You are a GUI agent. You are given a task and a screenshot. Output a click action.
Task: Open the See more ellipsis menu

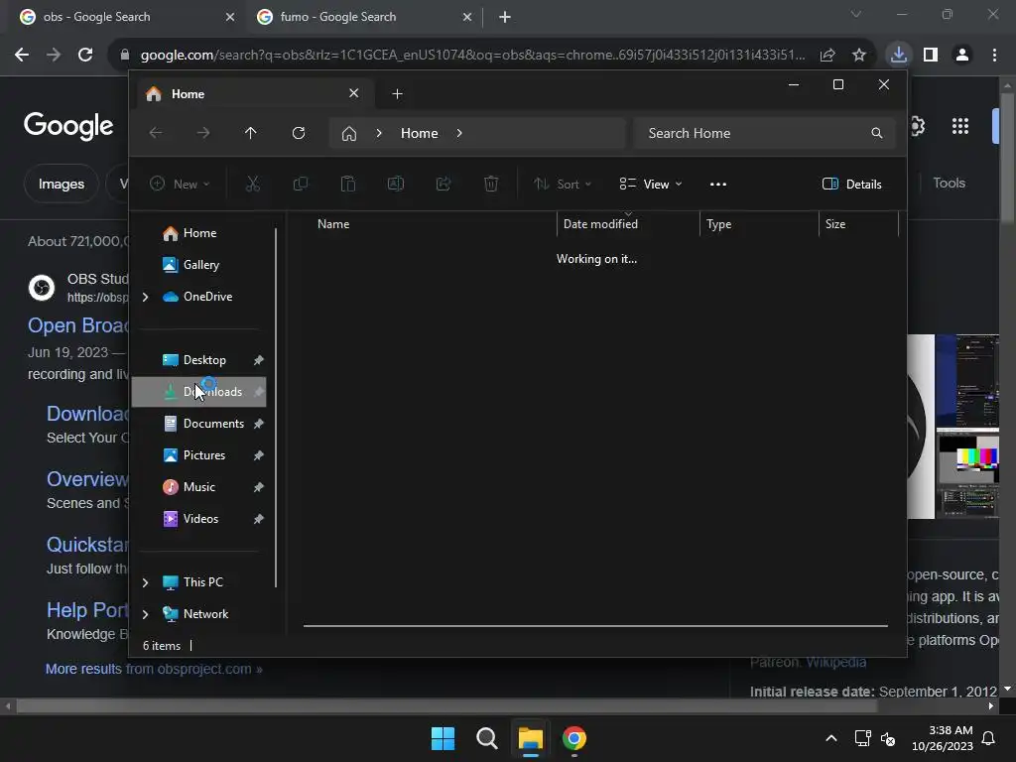(718, 184)
